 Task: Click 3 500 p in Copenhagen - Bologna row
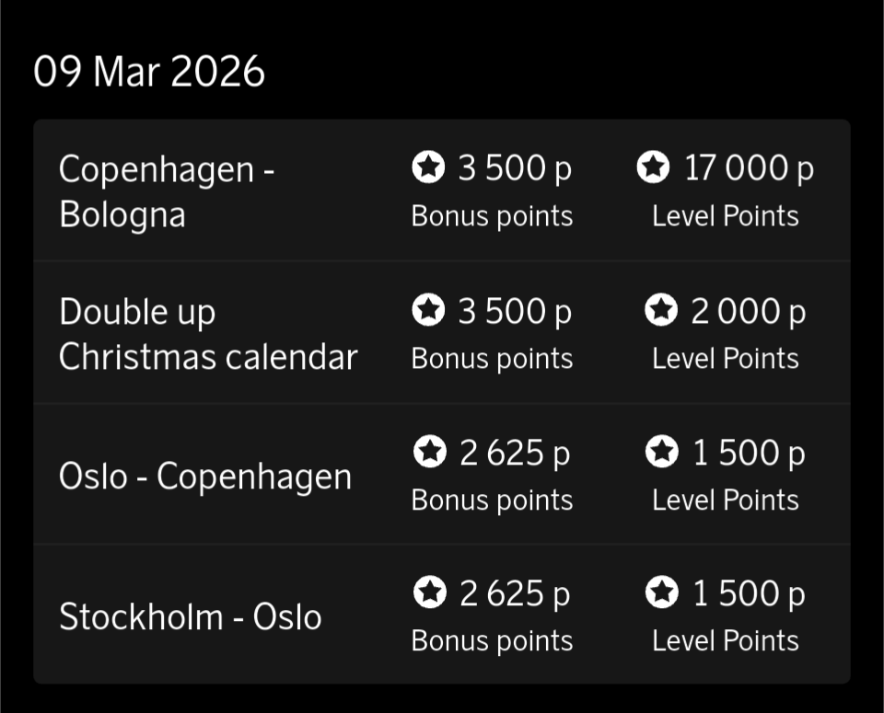click(515, 168)
